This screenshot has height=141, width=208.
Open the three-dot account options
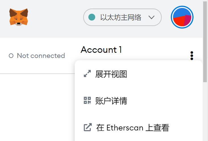[192, 55]
